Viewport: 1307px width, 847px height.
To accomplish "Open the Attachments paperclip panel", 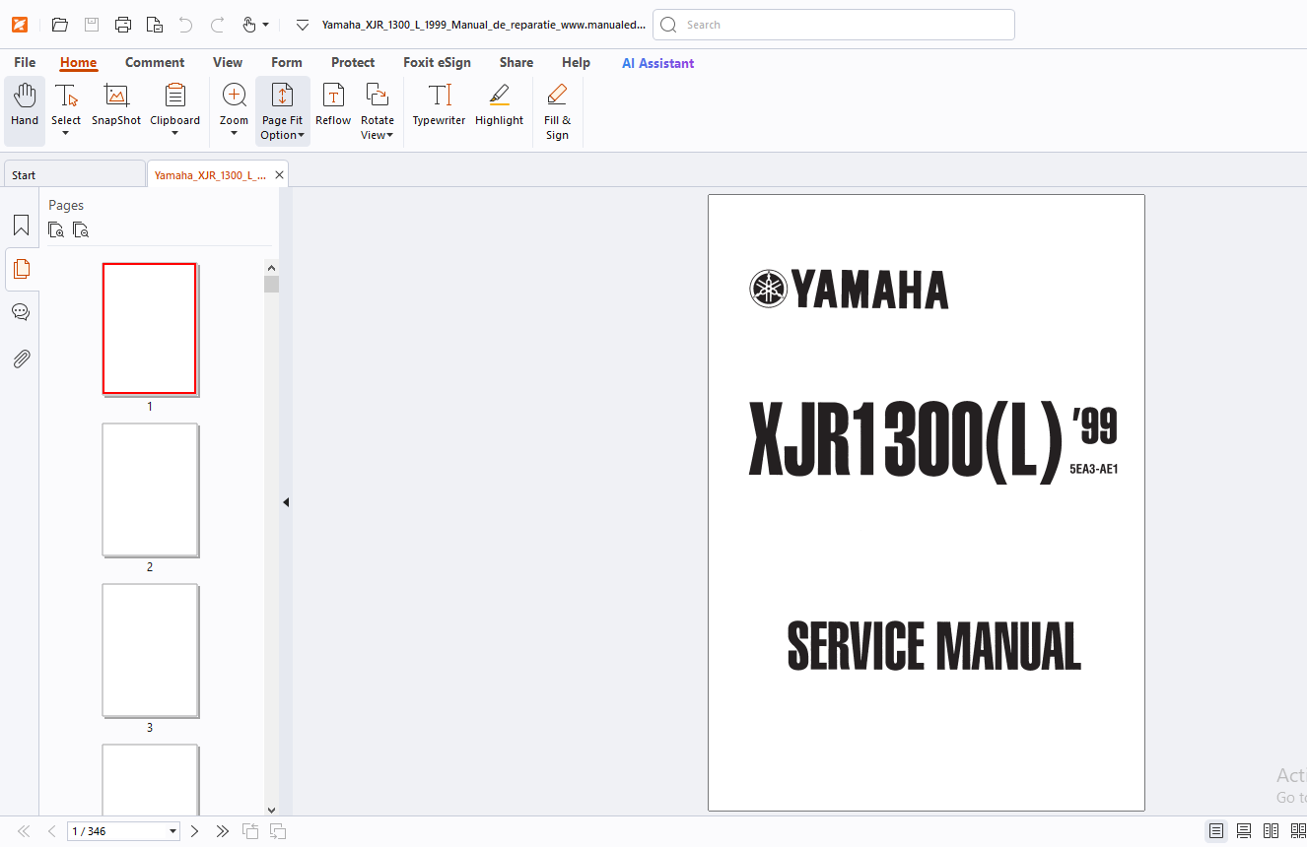I will tap(21, 358).
